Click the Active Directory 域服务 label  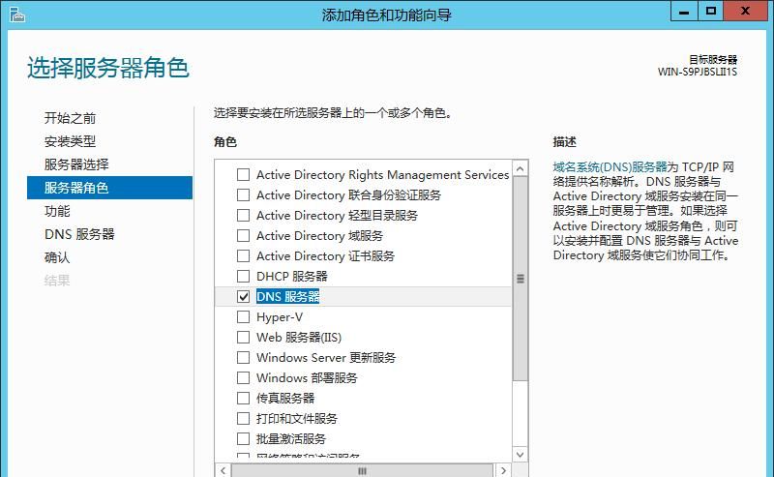pos(319,235)
